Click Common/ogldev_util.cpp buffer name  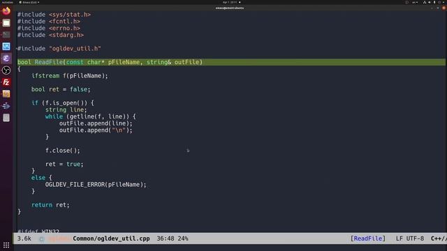point(111,238)
